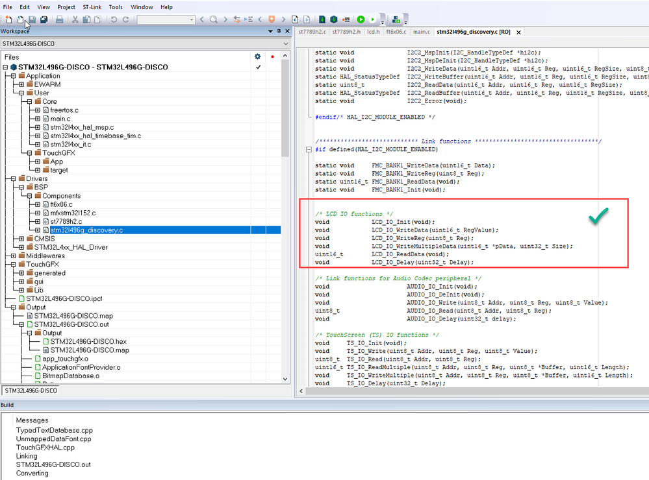This screenshot has width=649, height=480.
Task: Switch to main.c editor tab
Action: pyautogui.click(x=422, y=32)
